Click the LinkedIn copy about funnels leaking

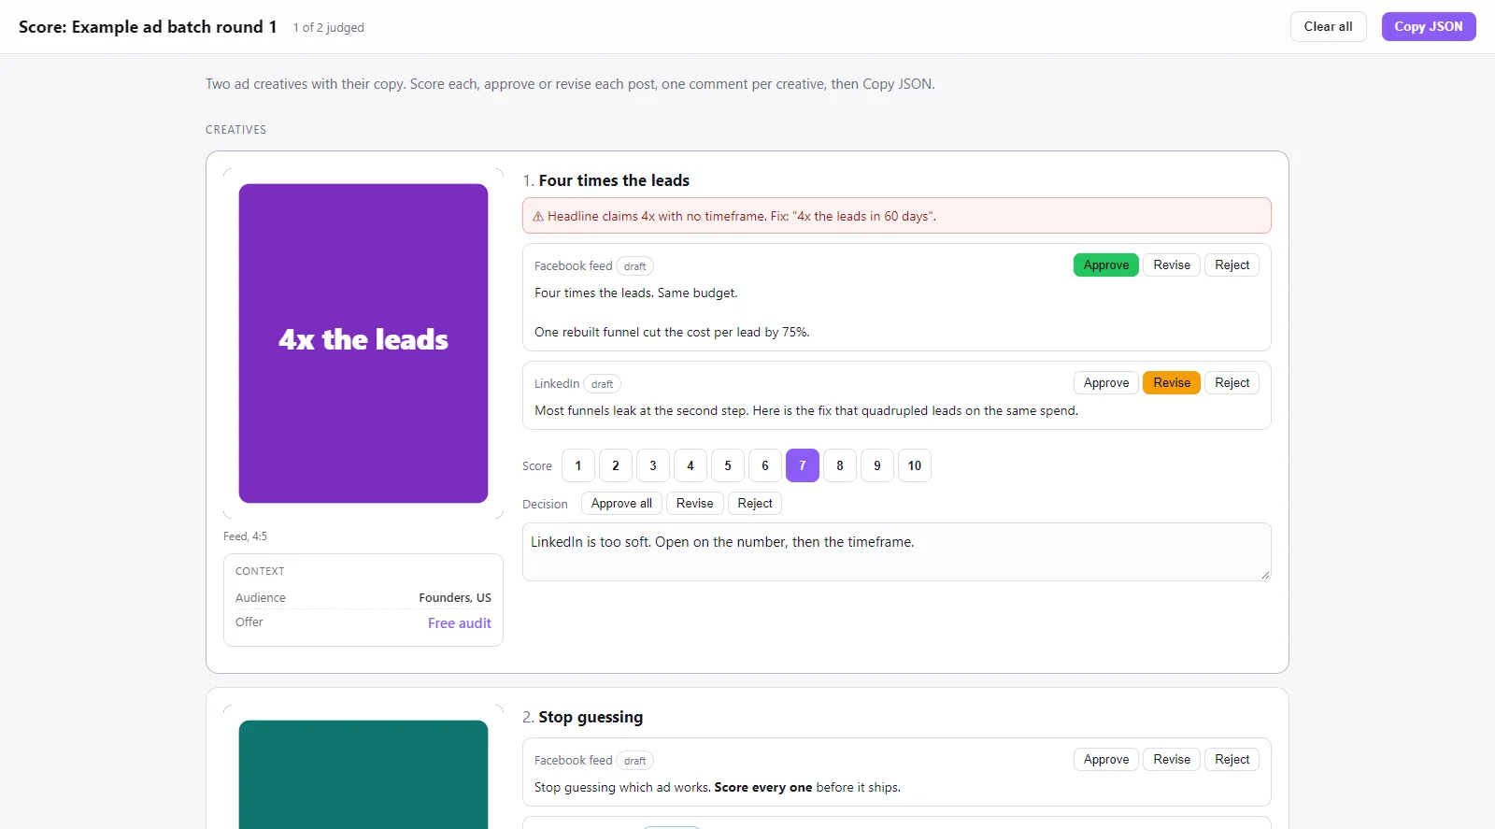pos(806,410)
